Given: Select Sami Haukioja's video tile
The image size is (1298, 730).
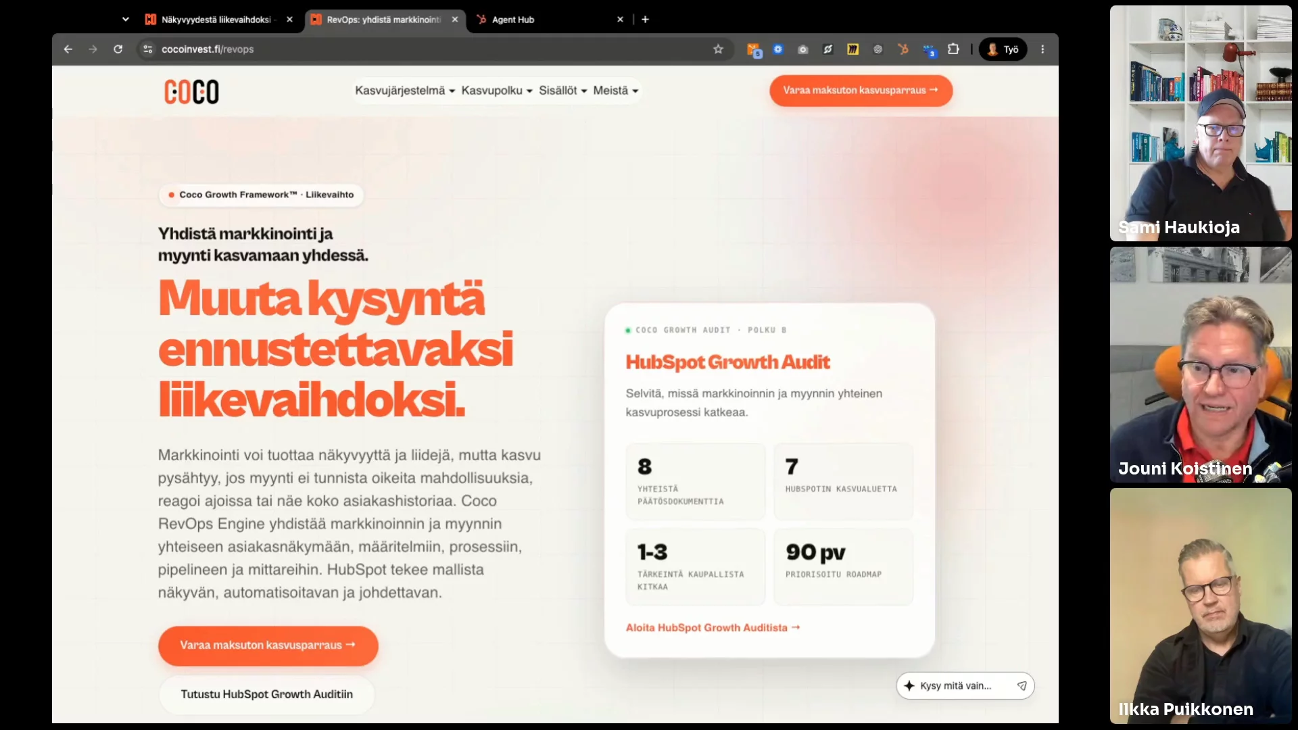Looking at the screenshot, I should [x=1201, y=124].
